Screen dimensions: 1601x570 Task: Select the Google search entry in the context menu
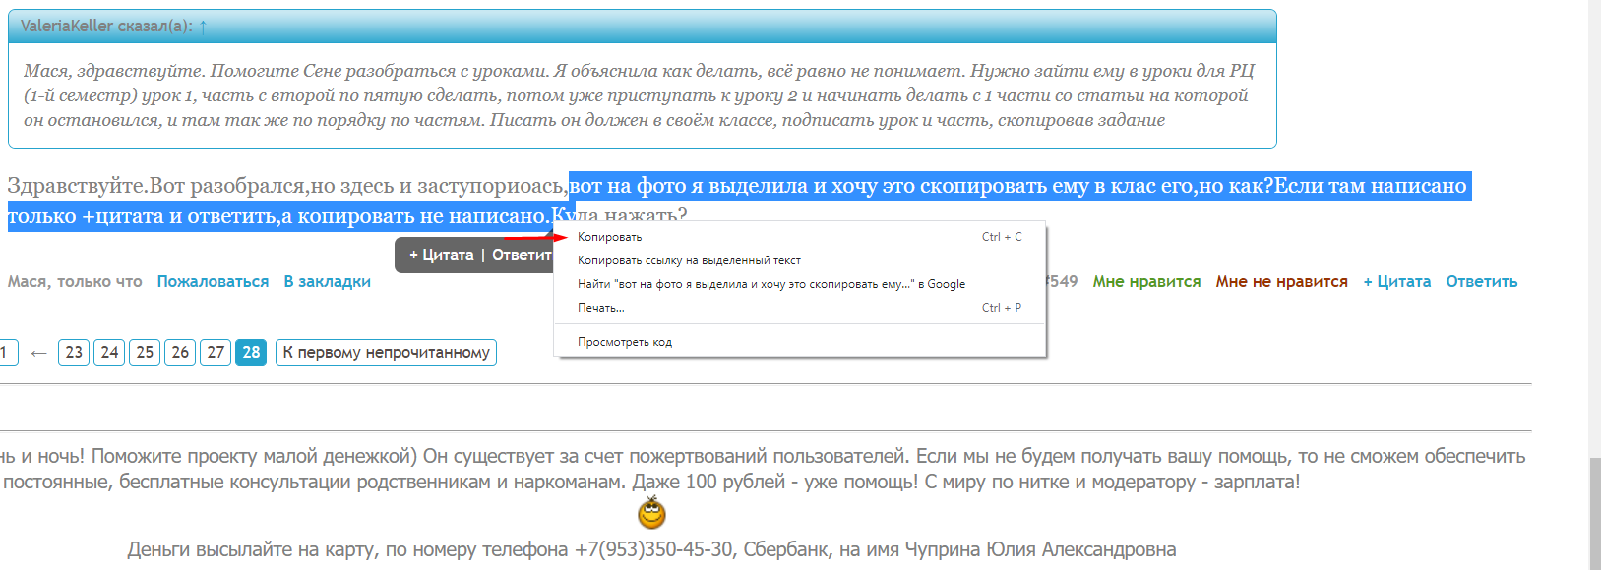click(770, 284)
